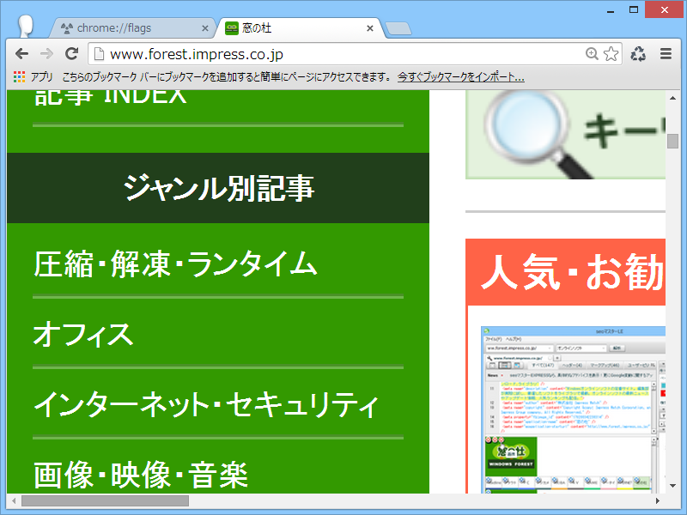The height and width of the screenshot is (515, 687).
Task: Reload the current page
Action: tap(73, 53)
